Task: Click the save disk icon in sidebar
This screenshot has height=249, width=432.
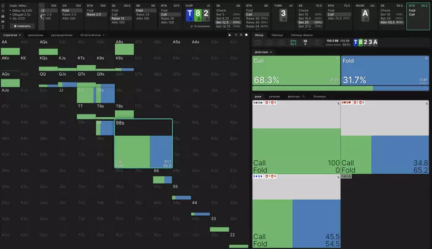Action: click(x=2, y=16)
